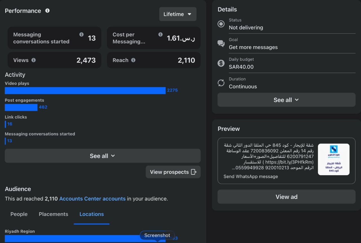Image resolution: width=361 pixels, height=243 pixels.
Task: Select the Locations tab
Action: tap(91, 214)
